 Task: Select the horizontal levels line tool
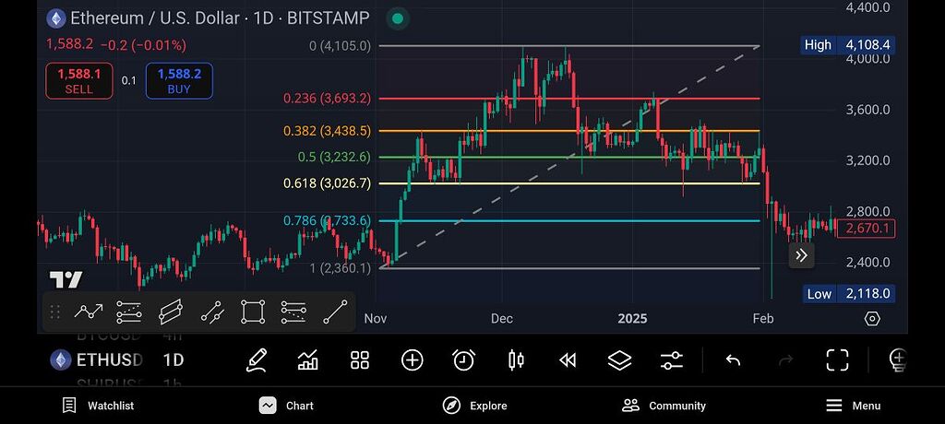pyautogui.click(x=293, y=312)
